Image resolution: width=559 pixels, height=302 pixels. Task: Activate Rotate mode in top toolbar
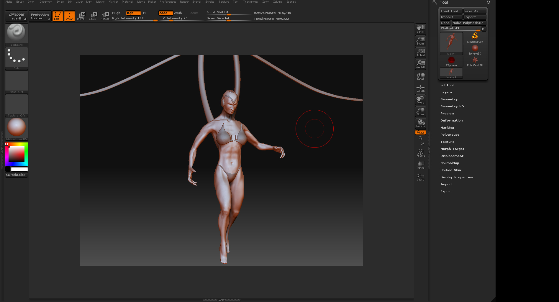(x=105, y=16)
